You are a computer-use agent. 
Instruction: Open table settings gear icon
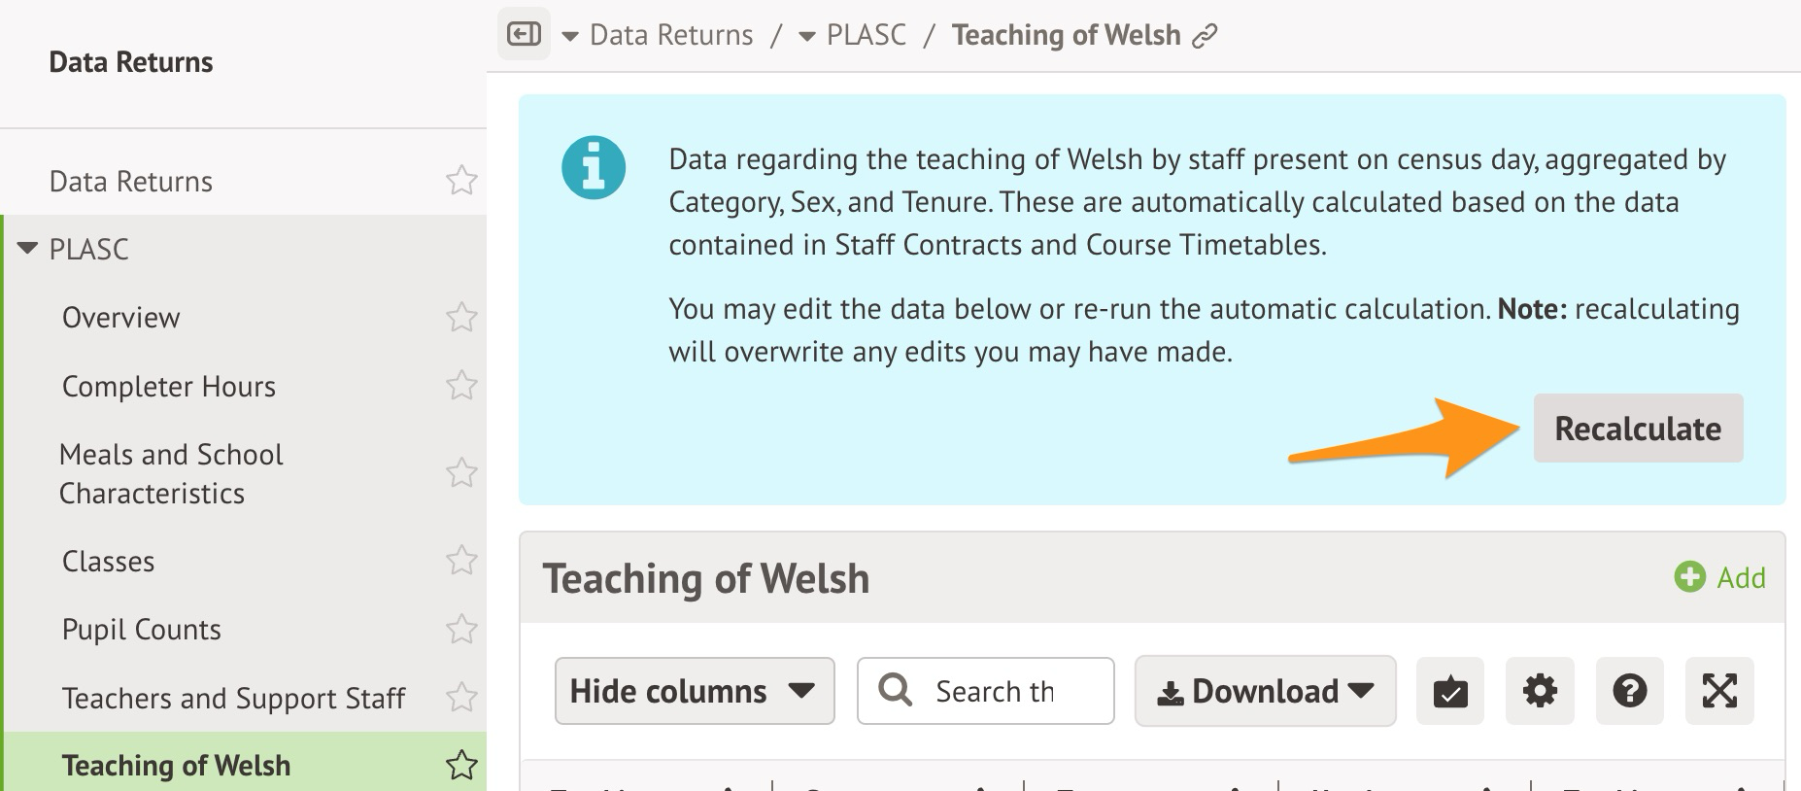coord(1540,691)
